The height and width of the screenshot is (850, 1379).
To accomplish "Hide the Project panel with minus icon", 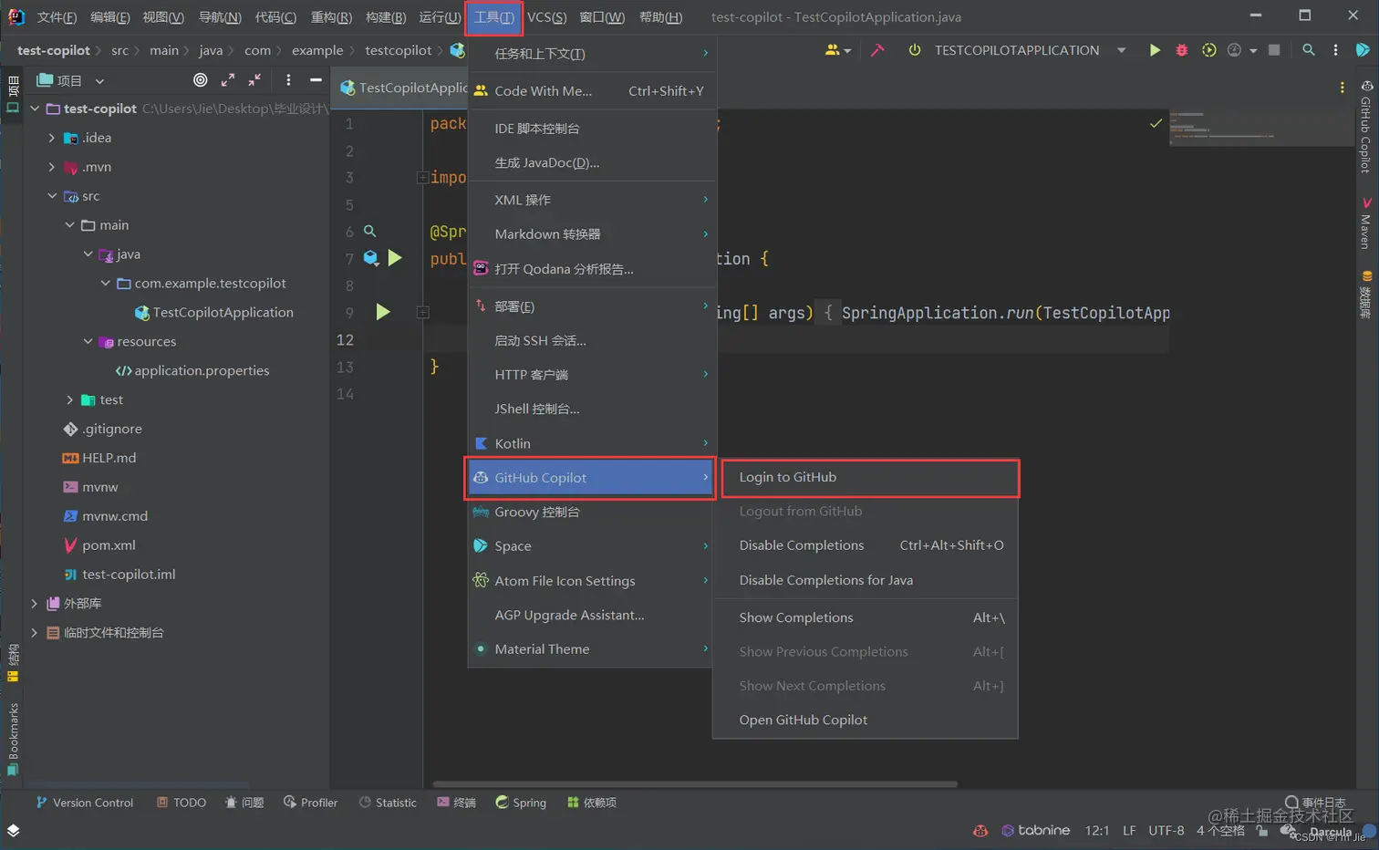I will point(316,80).
